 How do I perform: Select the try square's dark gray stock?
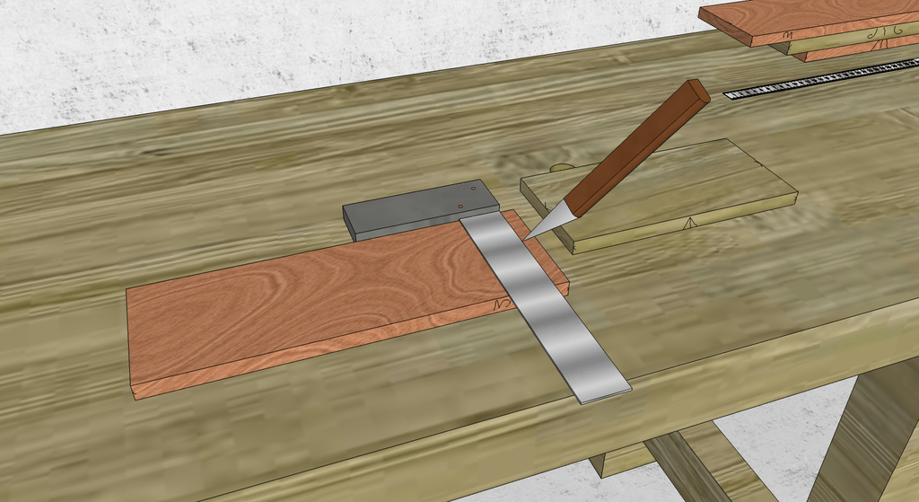[421, 209]
